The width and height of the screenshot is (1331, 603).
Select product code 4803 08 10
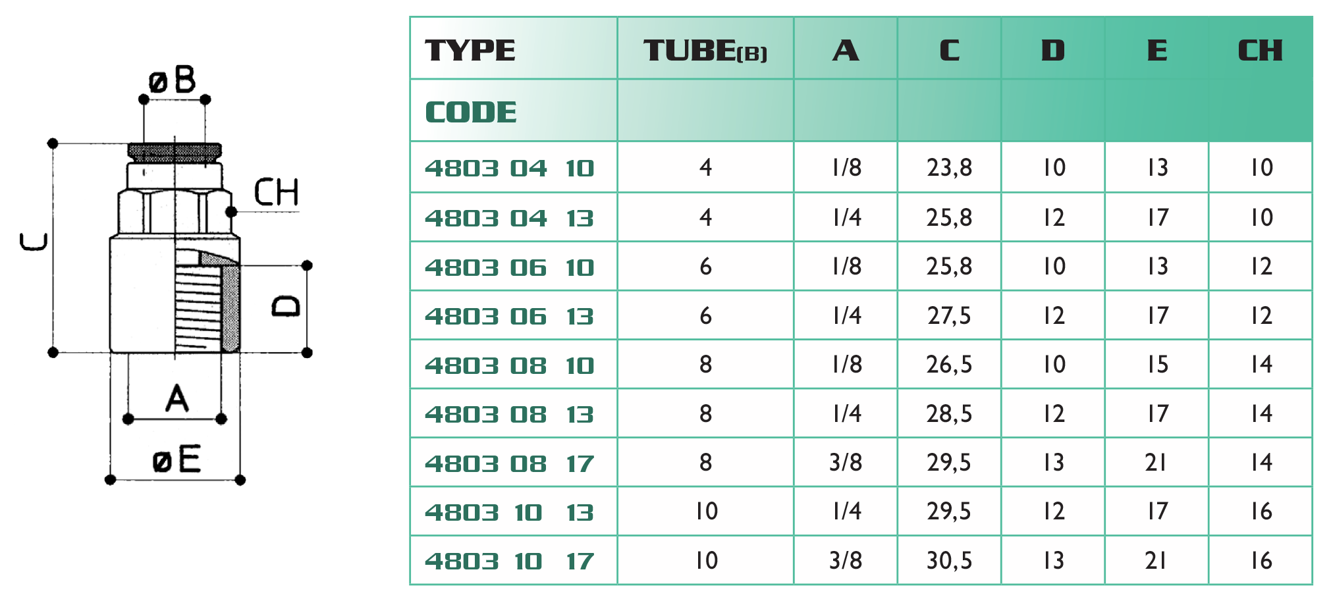(510, 365)
